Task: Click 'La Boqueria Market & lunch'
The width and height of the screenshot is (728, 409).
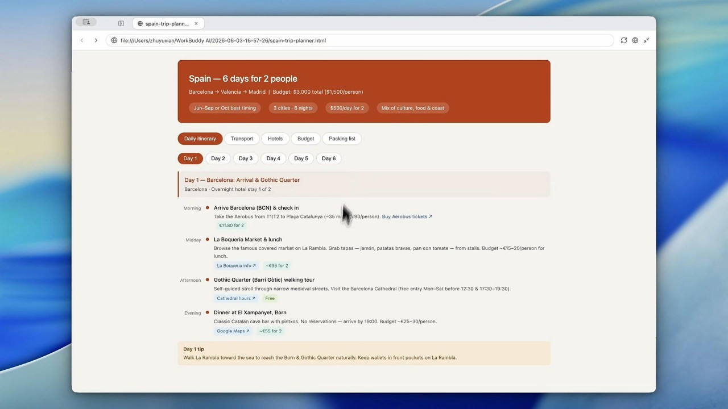Action: pos(248,240)
